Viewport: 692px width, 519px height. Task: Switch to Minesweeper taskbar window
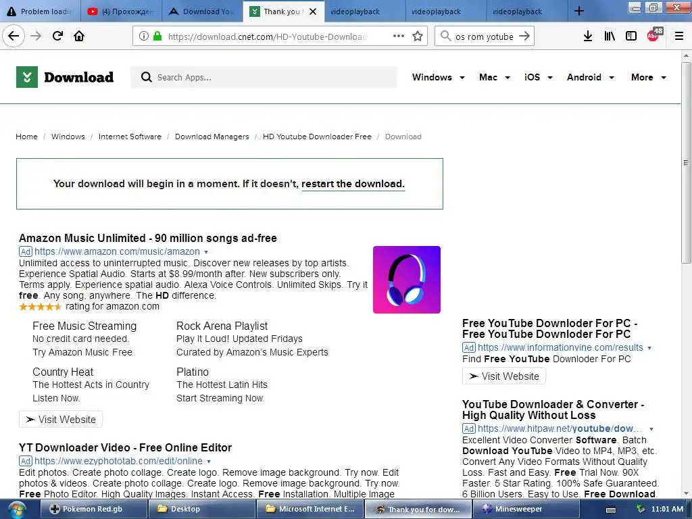(x=526, y=510)
